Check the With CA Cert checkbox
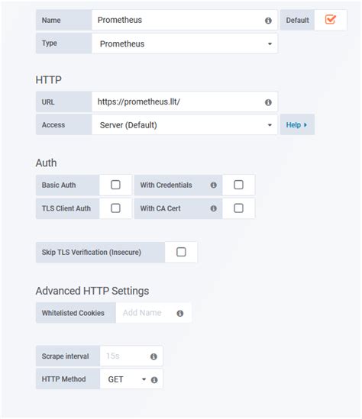362x419 pixels. (x=238, y=208)
